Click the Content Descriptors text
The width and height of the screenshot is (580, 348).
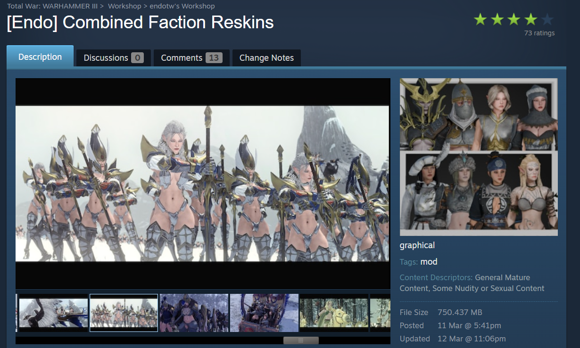[x=472, y=283]
